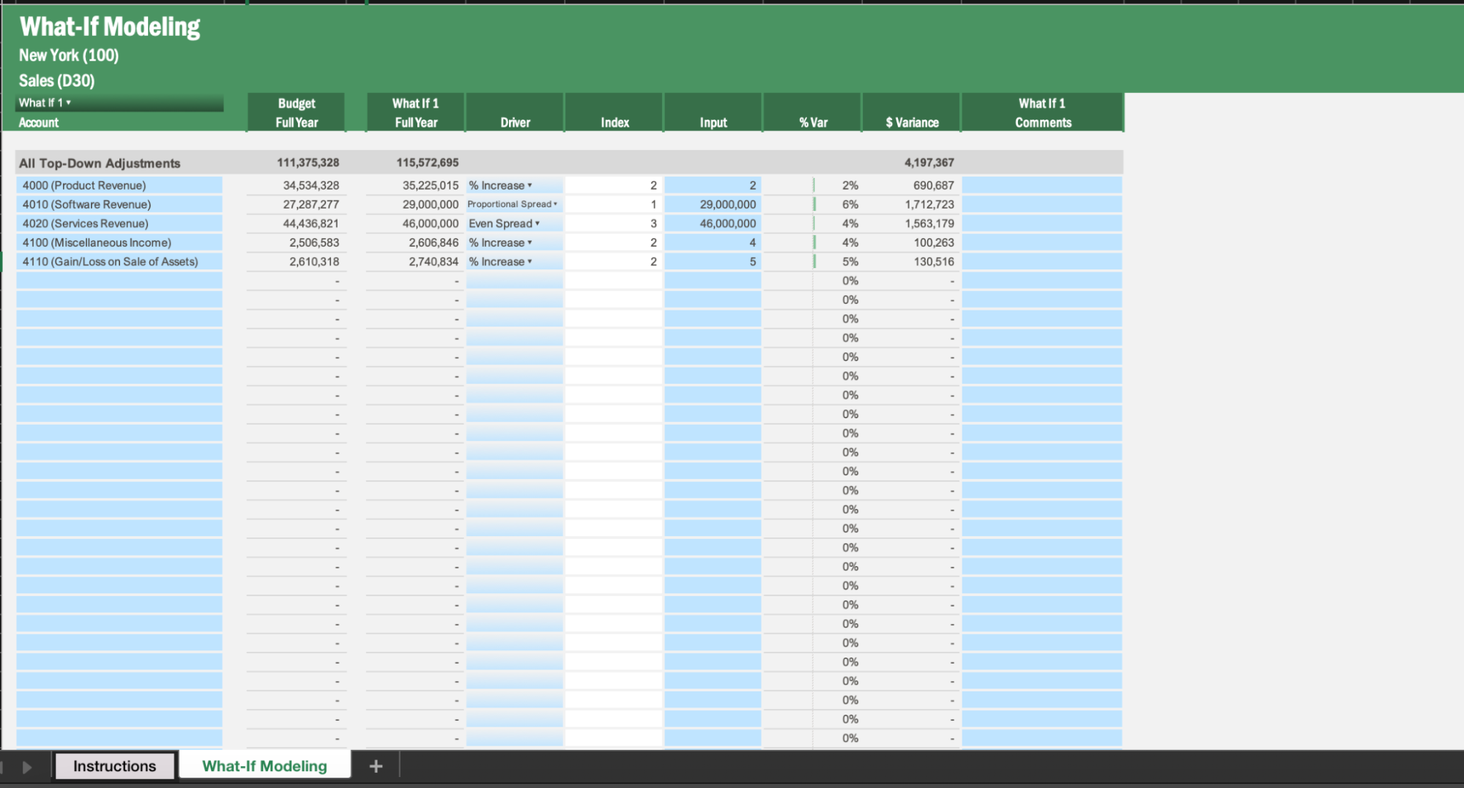
Task: Open Driver dropdown for 4100 Miscellaneous Income
Action: coord(530,242)
